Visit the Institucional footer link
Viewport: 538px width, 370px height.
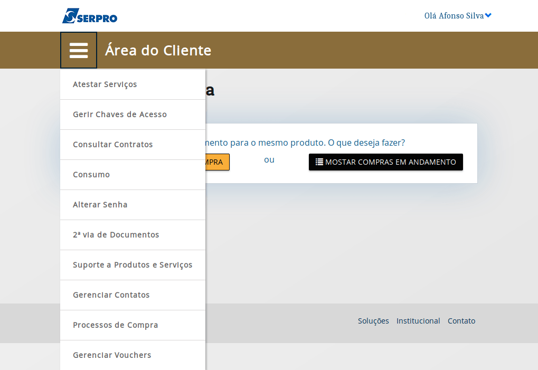coord(418,321)
